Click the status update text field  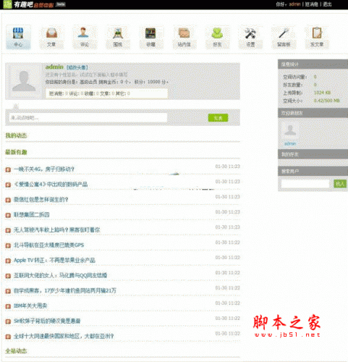pyautogui.click(x=88, y=118)
